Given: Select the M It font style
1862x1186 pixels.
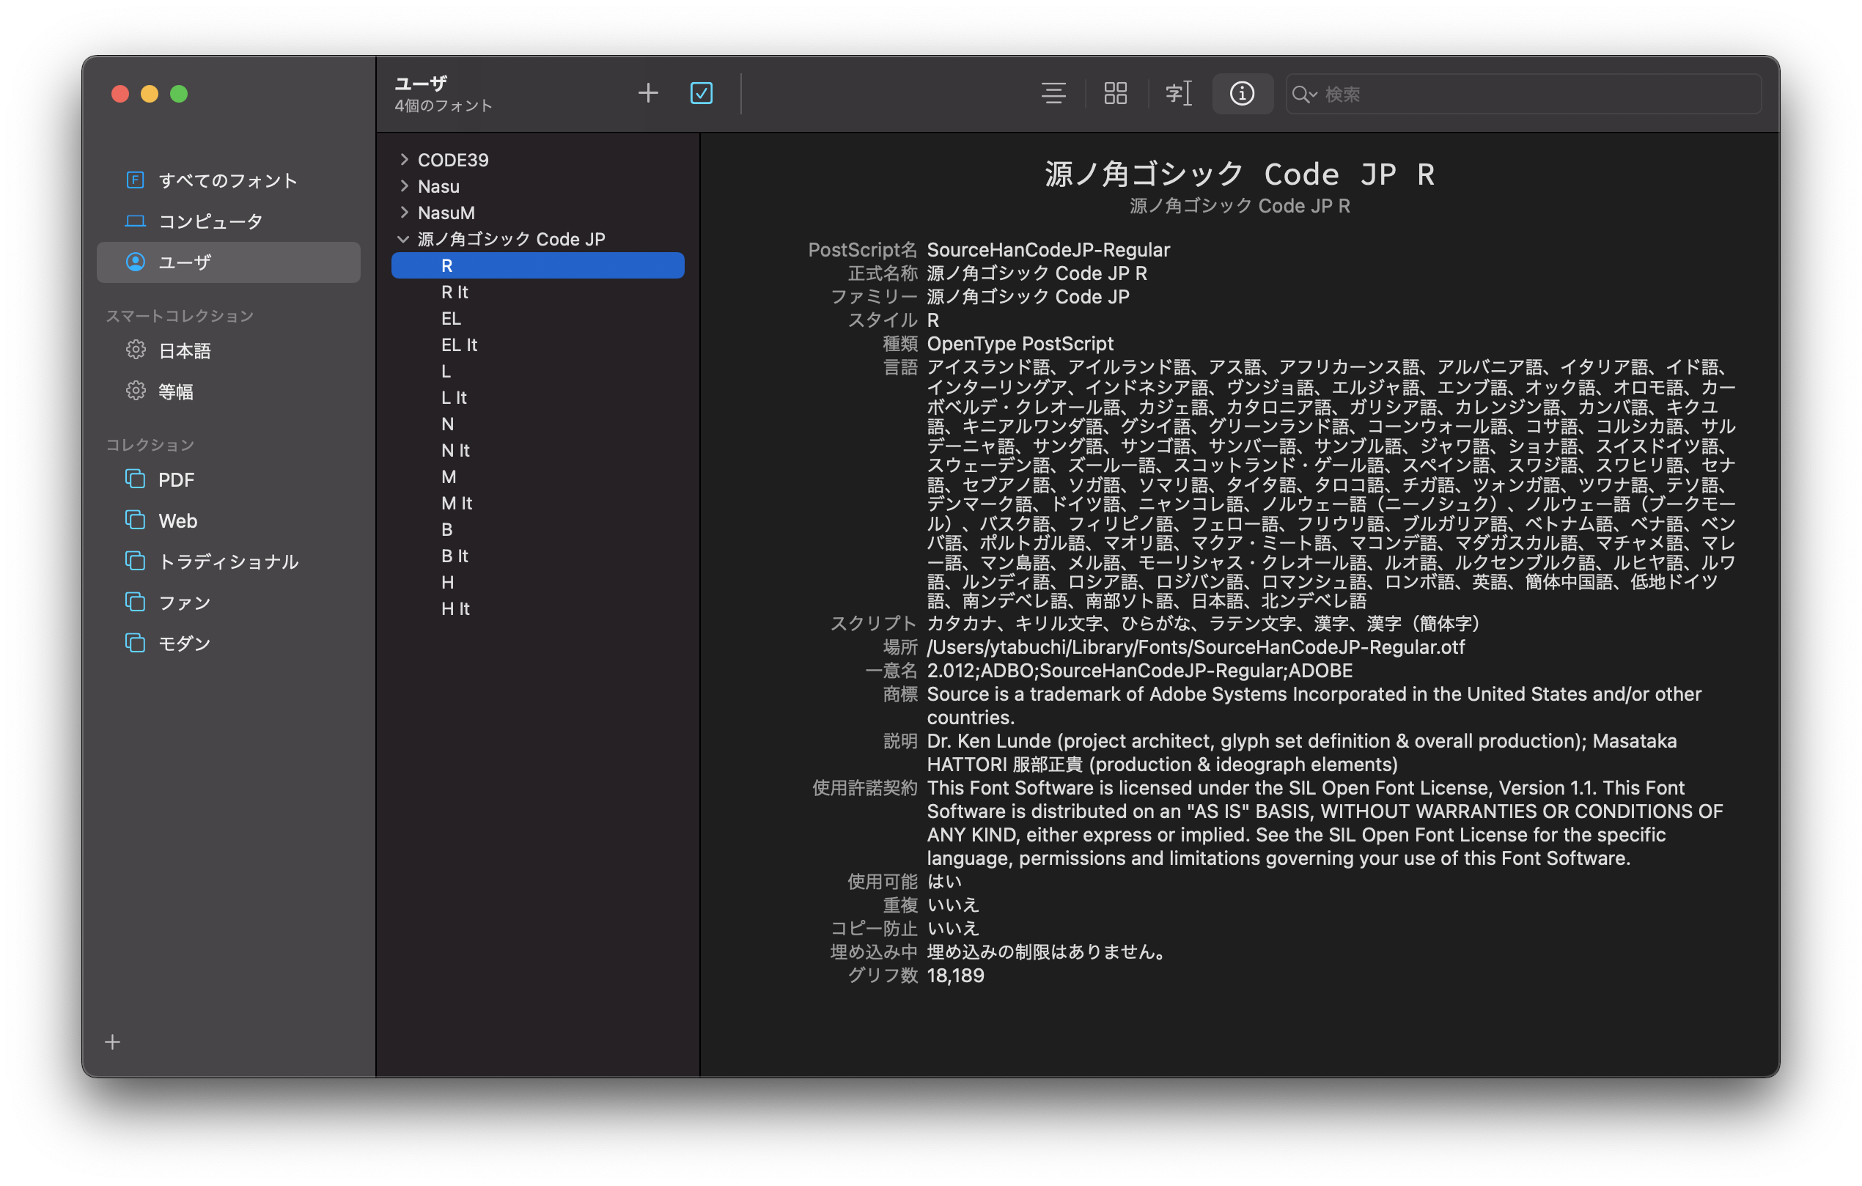Looking at the screenshot, I should click(537, 503).
